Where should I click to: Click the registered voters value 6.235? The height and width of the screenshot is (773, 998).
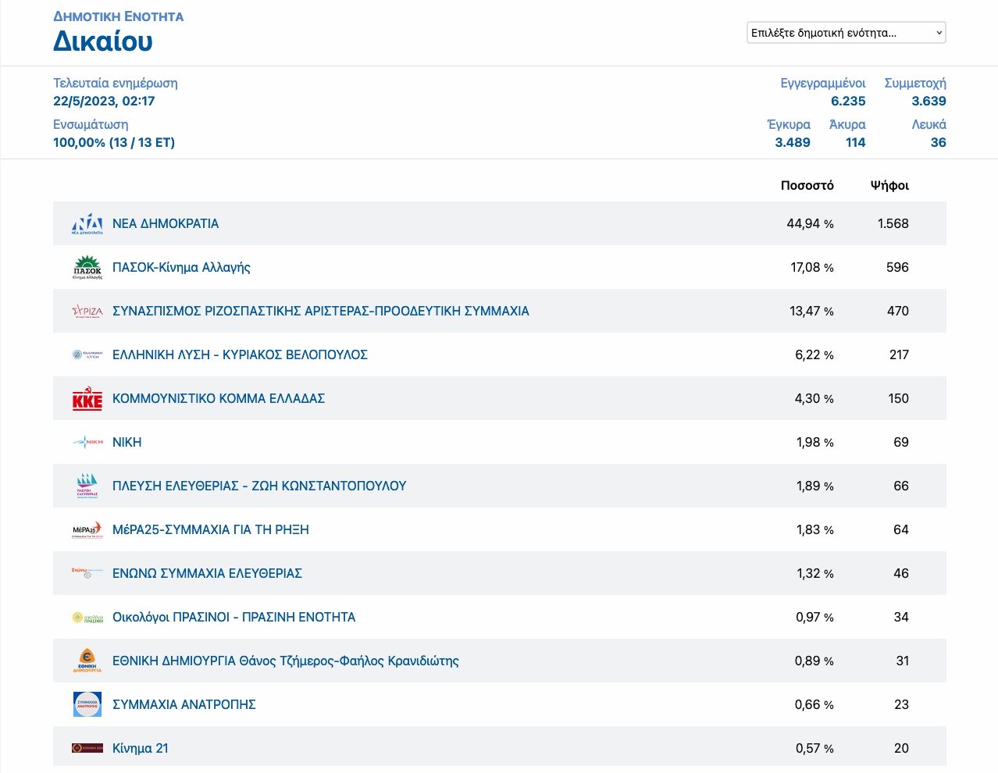click(848, 101)
